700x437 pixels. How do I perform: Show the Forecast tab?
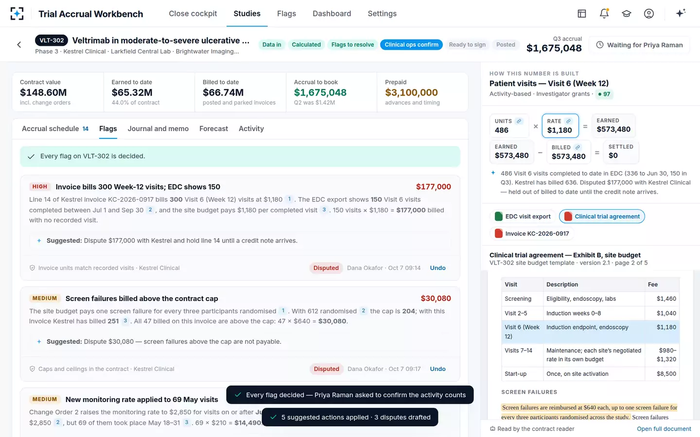pos(213,129)
